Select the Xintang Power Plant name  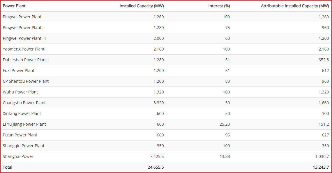[22, 113]
